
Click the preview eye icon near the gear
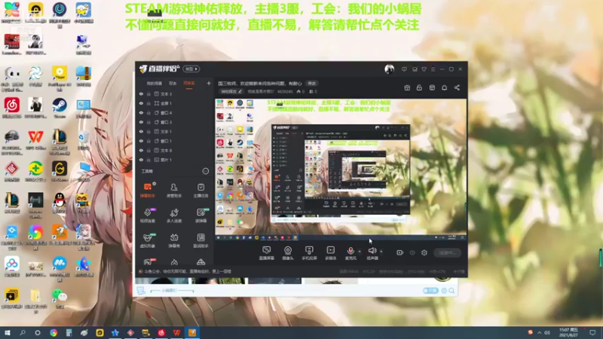(x=412, y=252)
